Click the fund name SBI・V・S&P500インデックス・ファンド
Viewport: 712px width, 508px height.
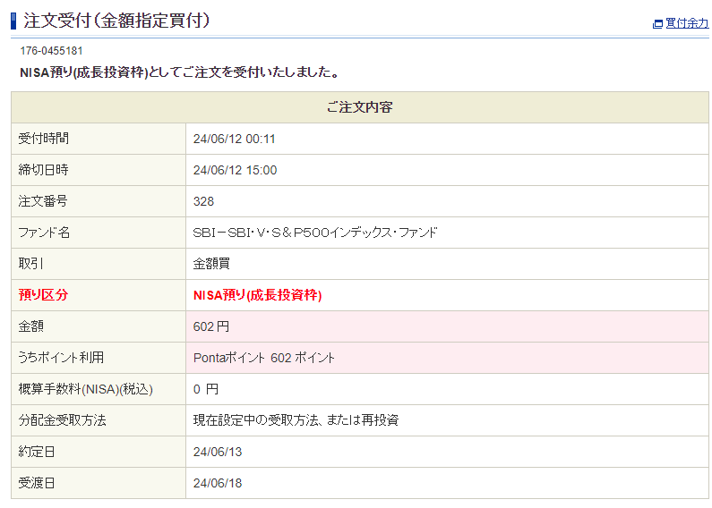point(315,233)
